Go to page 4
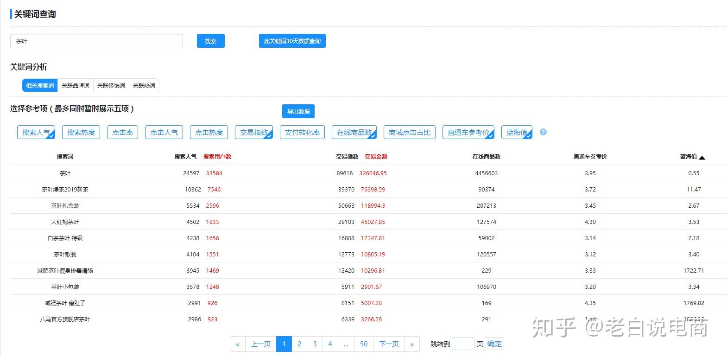 tap(330, 344)
